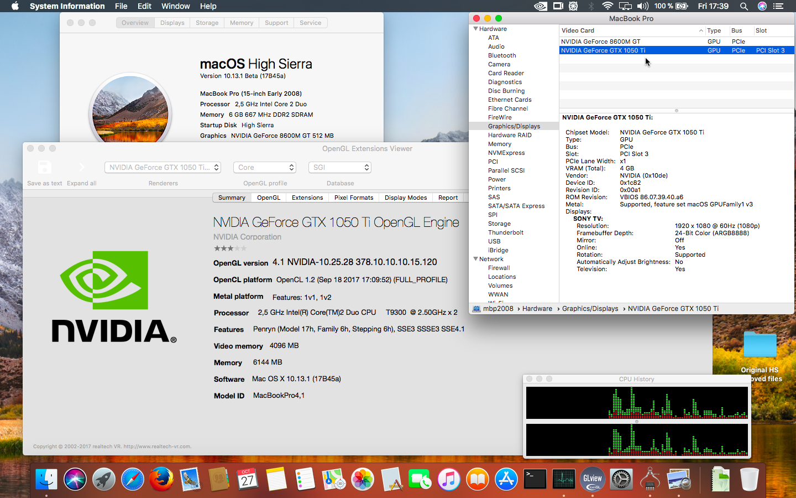
Task: Open System Preferences gear in Dock
Action: click(621, 479)
